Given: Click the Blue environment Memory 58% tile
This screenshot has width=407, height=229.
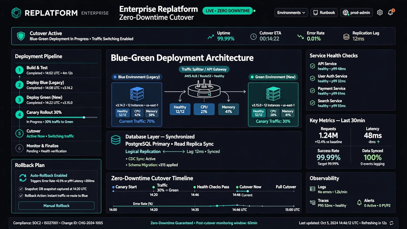Looking at the screenshot, I should [152, 113].
